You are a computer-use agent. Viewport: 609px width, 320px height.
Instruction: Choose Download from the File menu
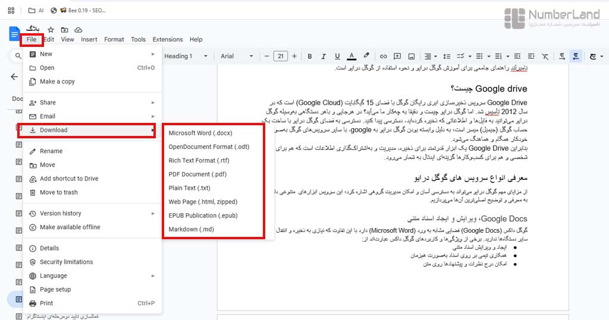pos(92,131)
